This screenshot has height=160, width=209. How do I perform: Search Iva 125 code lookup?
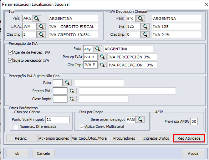(x=145, y=27)
